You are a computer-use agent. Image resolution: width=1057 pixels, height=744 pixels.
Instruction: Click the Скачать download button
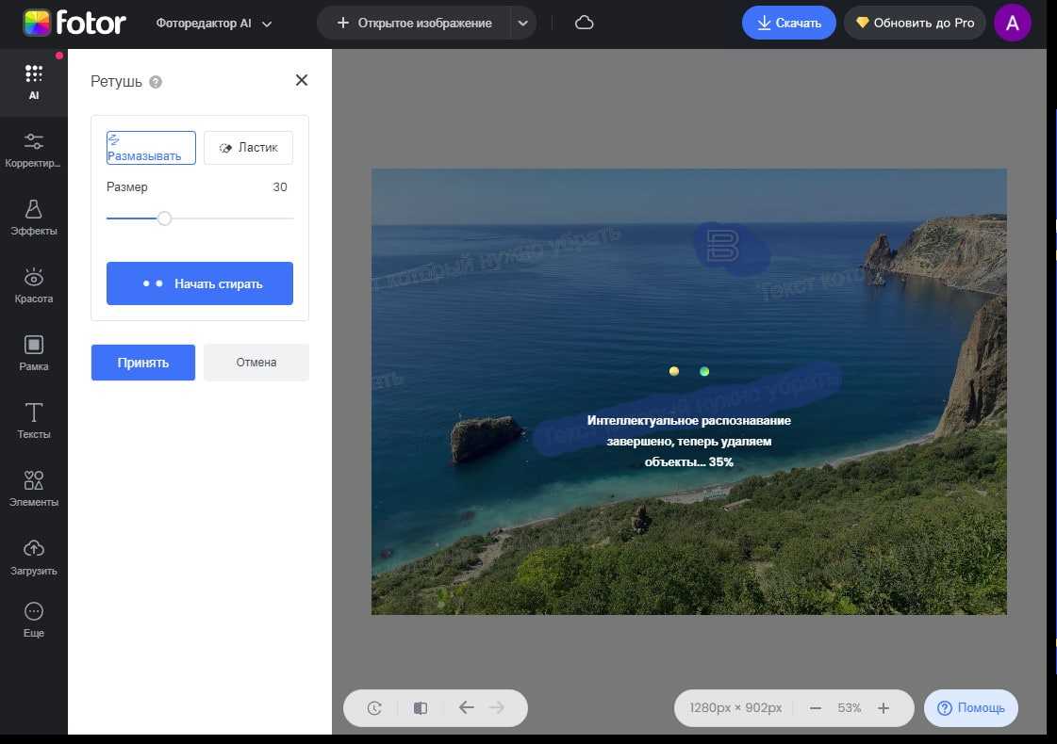point(788,23)
